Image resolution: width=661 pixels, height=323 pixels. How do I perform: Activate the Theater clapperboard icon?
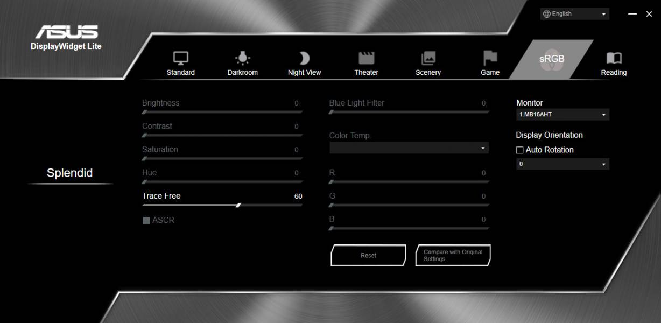tap(366, 58)
